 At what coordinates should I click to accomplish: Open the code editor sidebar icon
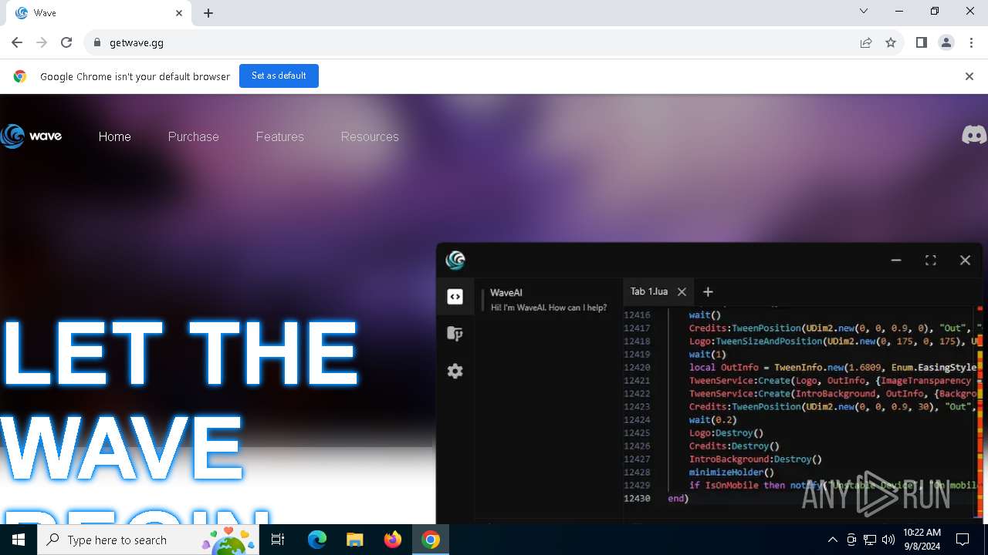coord(455,297)
